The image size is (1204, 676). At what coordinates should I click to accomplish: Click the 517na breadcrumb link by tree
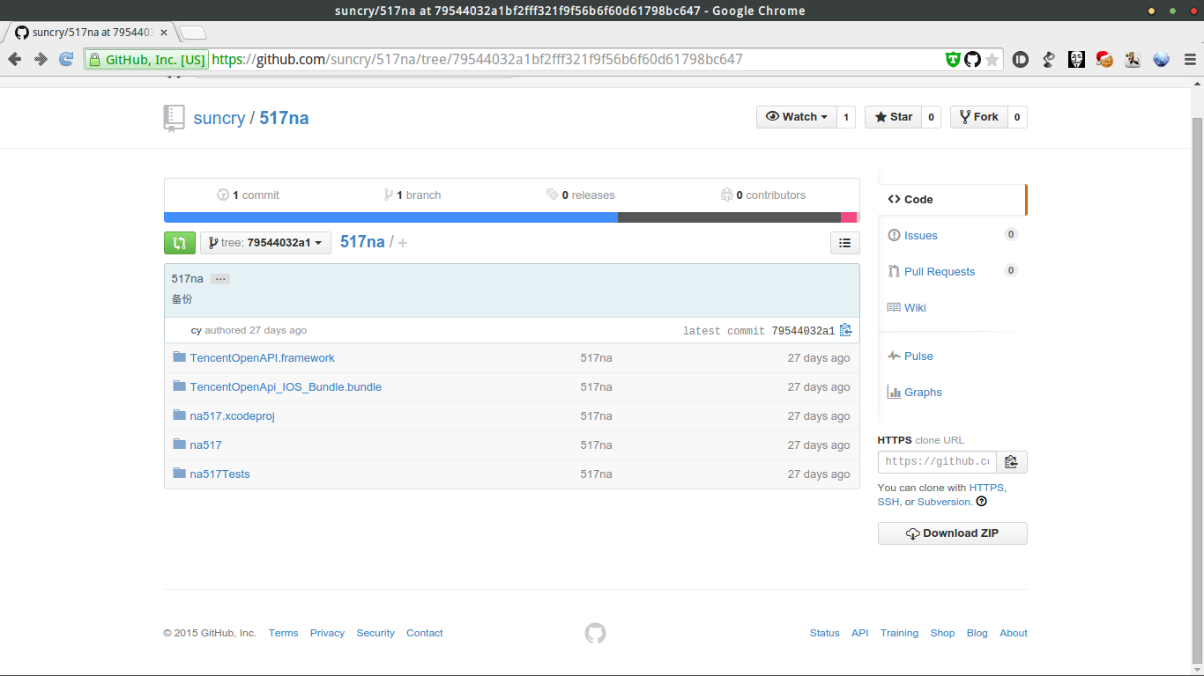(362, 242)
